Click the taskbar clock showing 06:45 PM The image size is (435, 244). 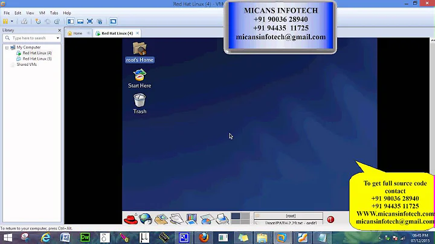point(420,238)
